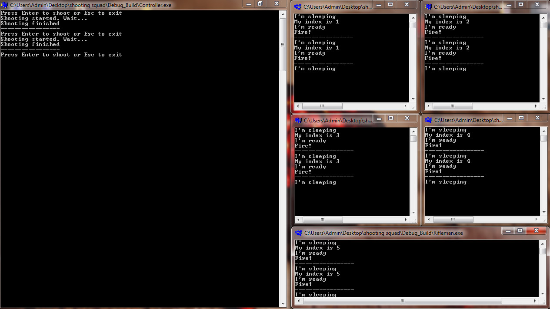Click scroll-down arrow in index 1 Rifleman window
Screen dimensions: 550x309
413,99
